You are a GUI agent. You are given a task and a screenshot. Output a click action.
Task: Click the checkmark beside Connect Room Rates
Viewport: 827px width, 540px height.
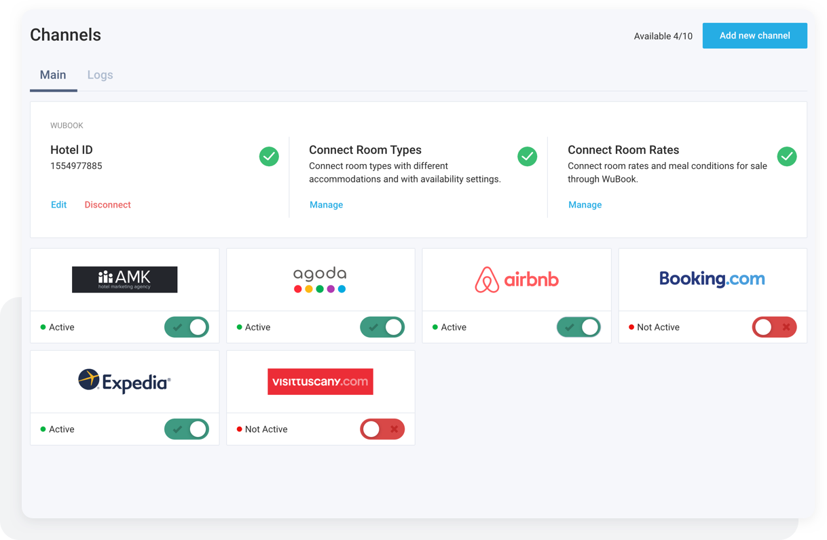click(787, 156)
